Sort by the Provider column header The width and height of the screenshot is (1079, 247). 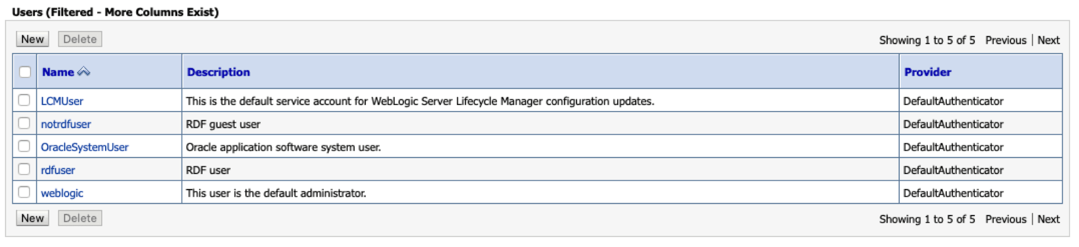[927, 72]
